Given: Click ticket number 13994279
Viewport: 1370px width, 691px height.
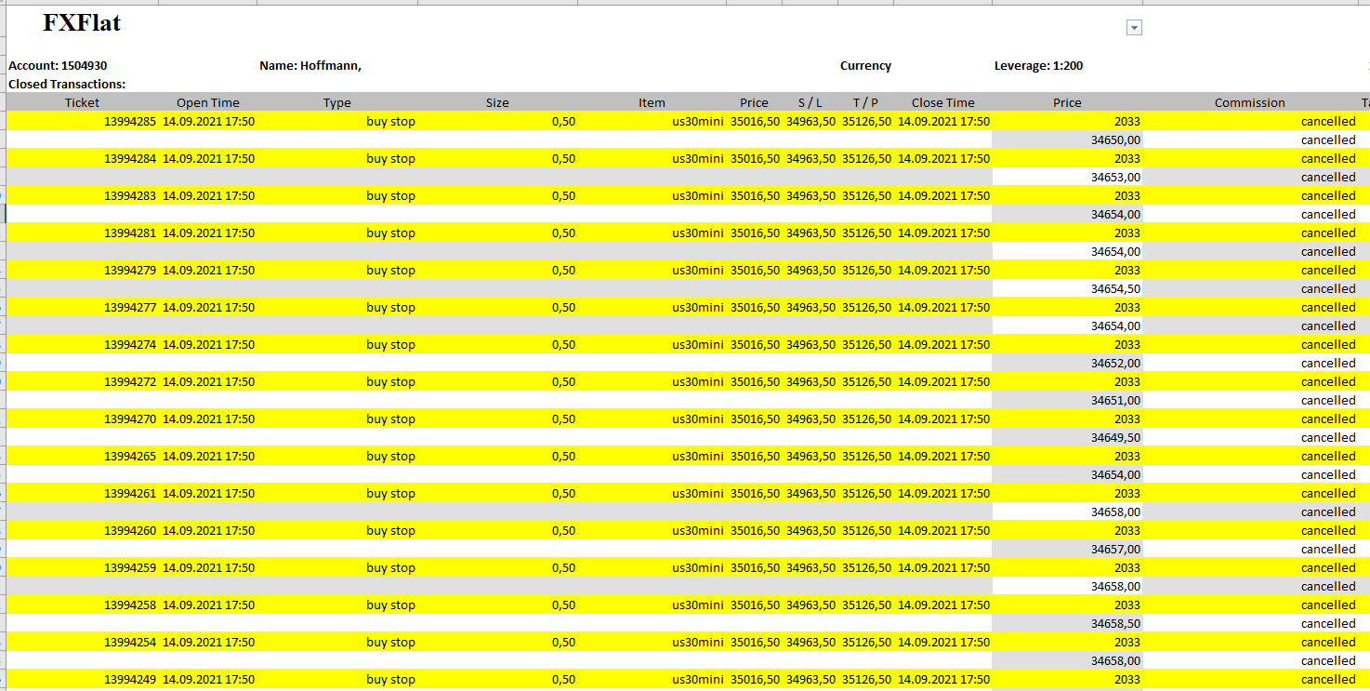Looking at the screenshot, I should [x=130, y=271].
